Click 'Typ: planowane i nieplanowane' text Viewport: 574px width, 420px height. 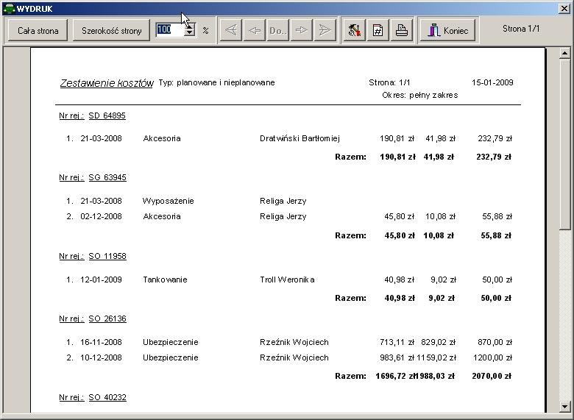(216, 82)
